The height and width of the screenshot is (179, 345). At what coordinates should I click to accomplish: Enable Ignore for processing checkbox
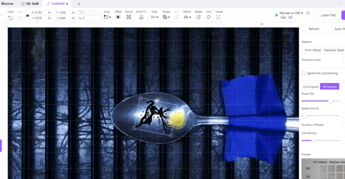click(304, 73)
